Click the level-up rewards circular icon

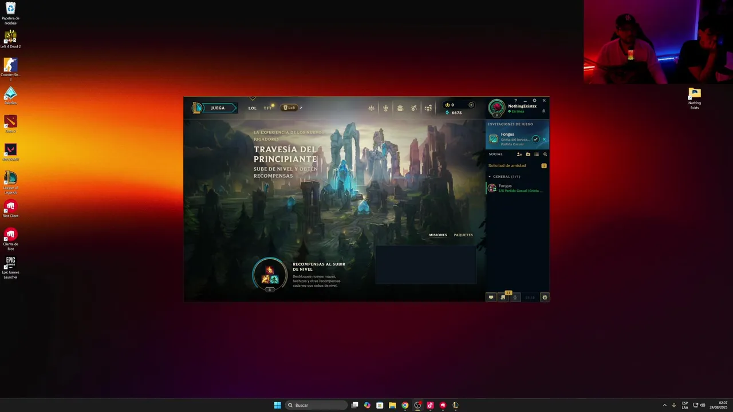click(x=270, y=275)
